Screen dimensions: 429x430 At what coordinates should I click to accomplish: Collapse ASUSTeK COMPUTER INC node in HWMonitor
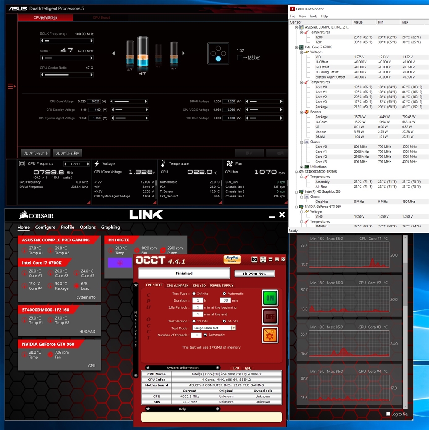(296, 27)
